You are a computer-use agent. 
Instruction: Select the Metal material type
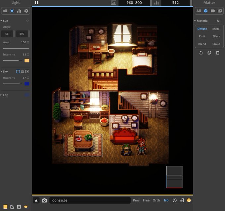coord(216,29)
